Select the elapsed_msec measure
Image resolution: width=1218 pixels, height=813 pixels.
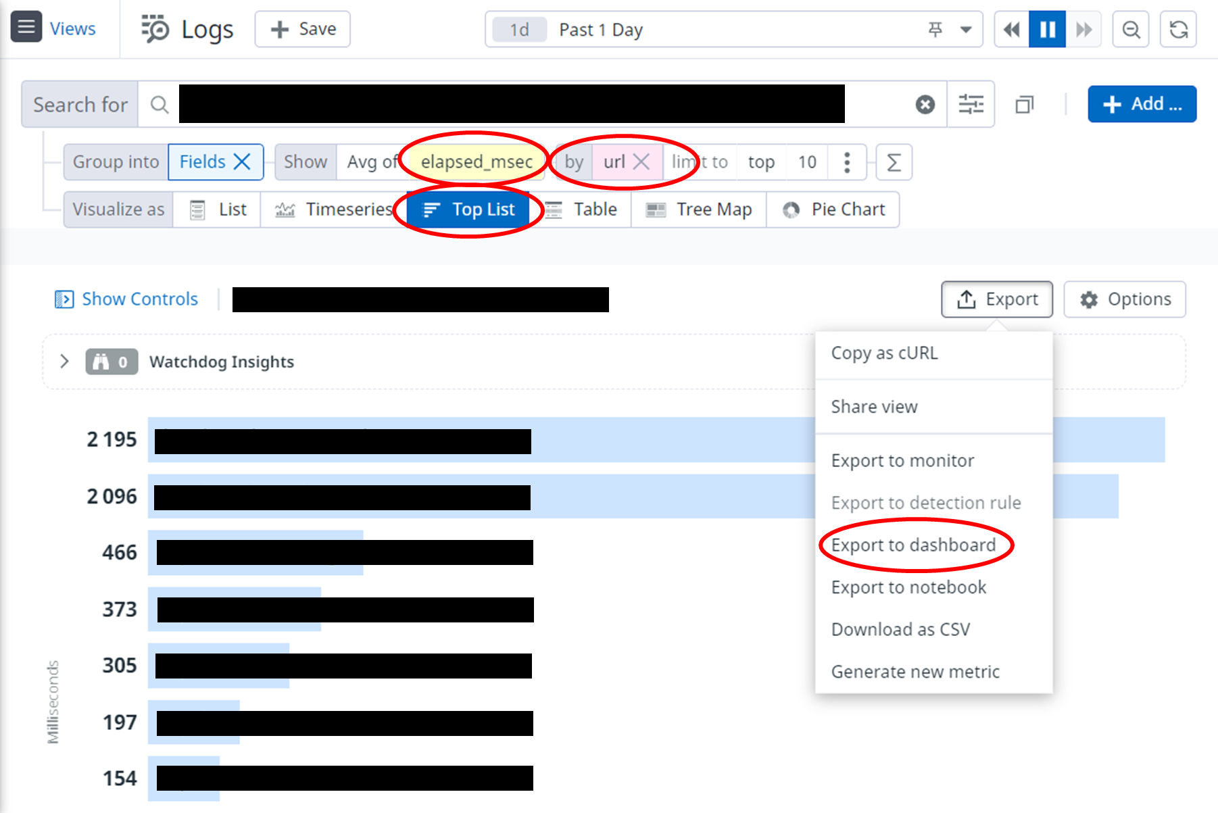pos(477,162)
